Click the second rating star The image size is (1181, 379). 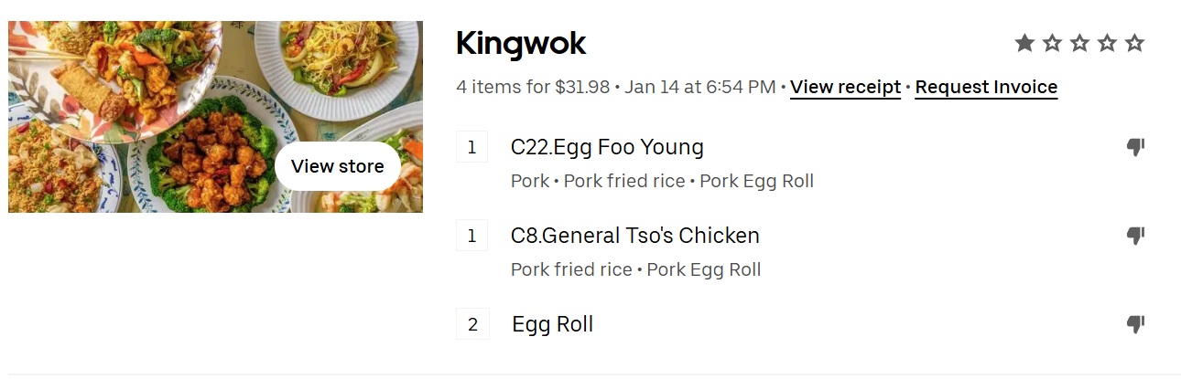coord(1052,43)
